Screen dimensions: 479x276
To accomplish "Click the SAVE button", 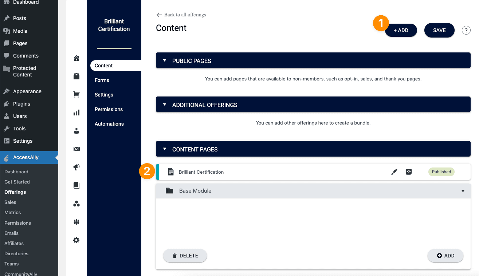I will 439,30.
